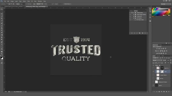Collapse the layer group in Layers panel
Viewport: 172px width, 96px height.
point(155,65)
